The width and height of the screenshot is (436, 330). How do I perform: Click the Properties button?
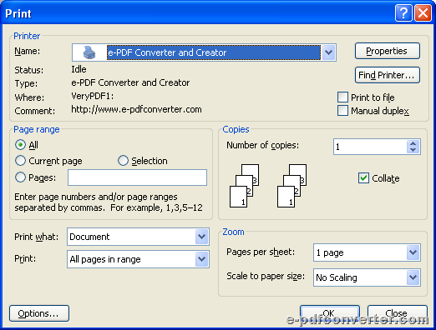click(x=388, y=51)
